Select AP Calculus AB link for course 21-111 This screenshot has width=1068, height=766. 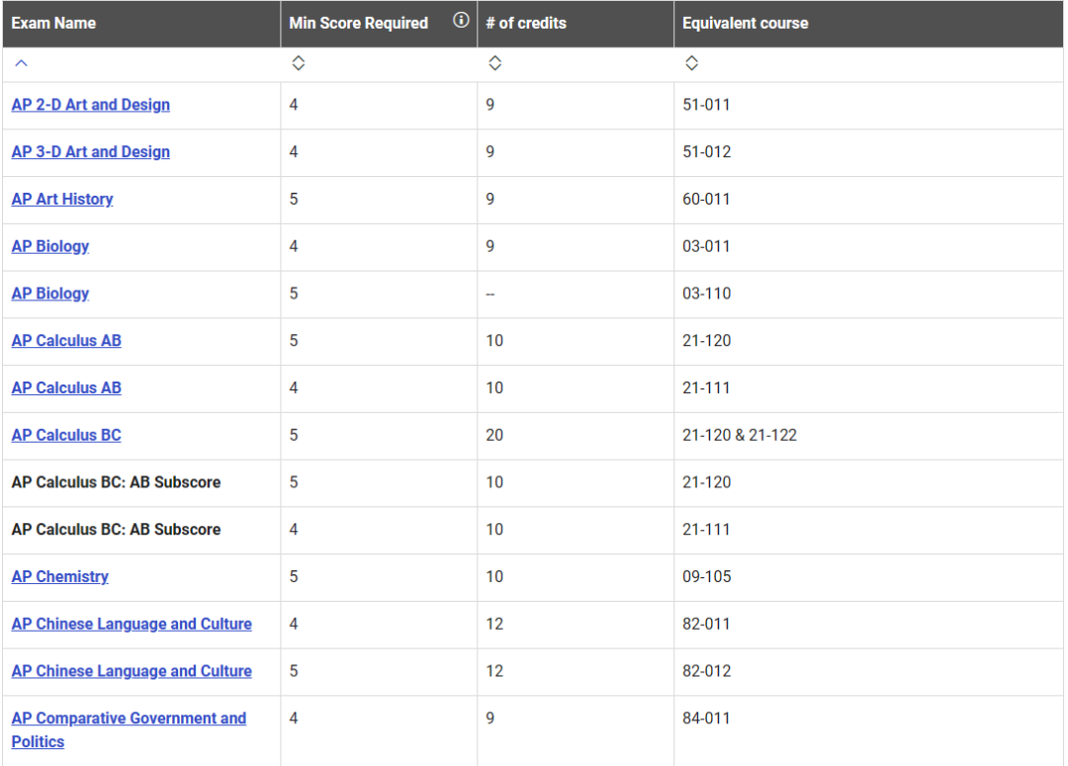(66, 387)
